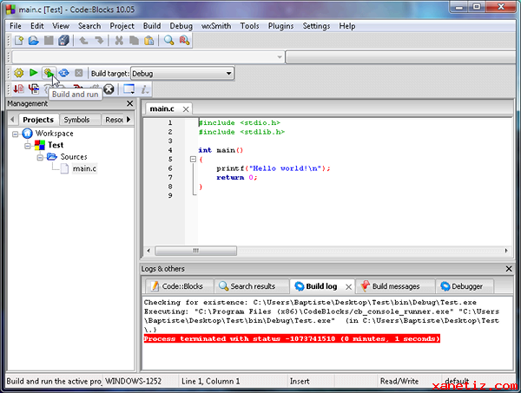The width and height of the screenshot is (521, 393).
Task: Collapse the Test project node
Action: pyautogui.click(x=28, y=146)
